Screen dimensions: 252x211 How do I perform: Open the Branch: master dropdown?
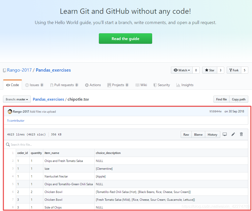pos(17,99)
